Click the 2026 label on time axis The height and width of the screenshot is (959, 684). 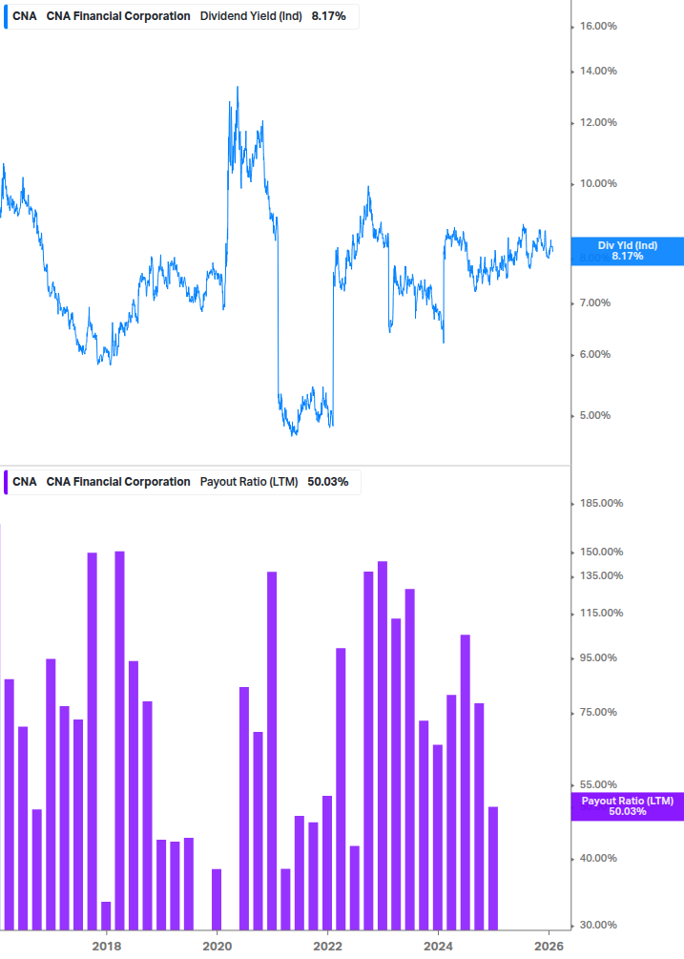[x=549, y=947]
